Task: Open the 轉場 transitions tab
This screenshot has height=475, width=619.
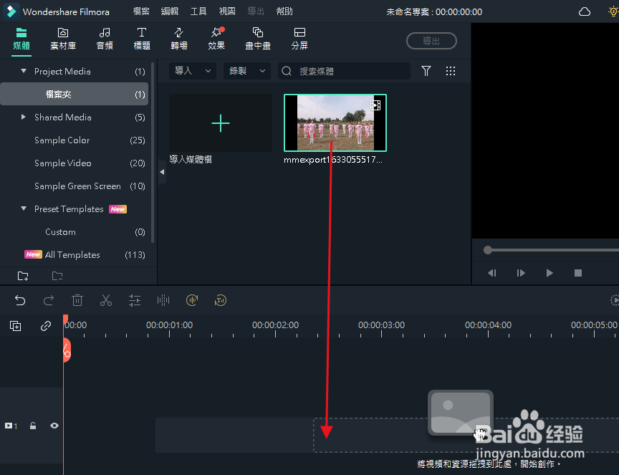Action: point(179,39)
